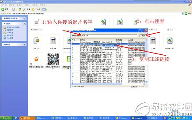
Task: Choose 使用迅雷下载 from the context menu
Action: [109, 47]
